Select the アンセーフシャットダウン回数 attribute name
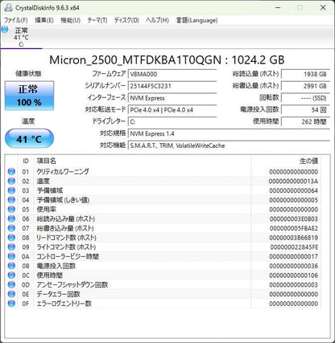335x343 pixels. point(72,284)
